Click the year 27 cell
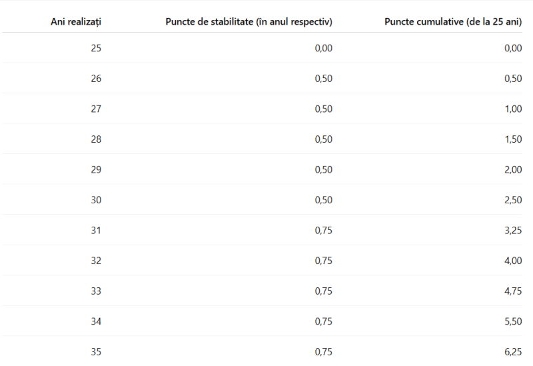 95,109
